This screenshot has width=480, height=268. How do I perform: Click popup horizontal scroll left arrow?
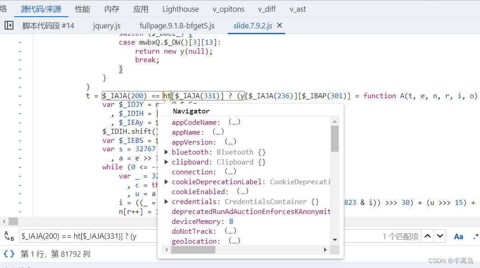pos(166,250)
